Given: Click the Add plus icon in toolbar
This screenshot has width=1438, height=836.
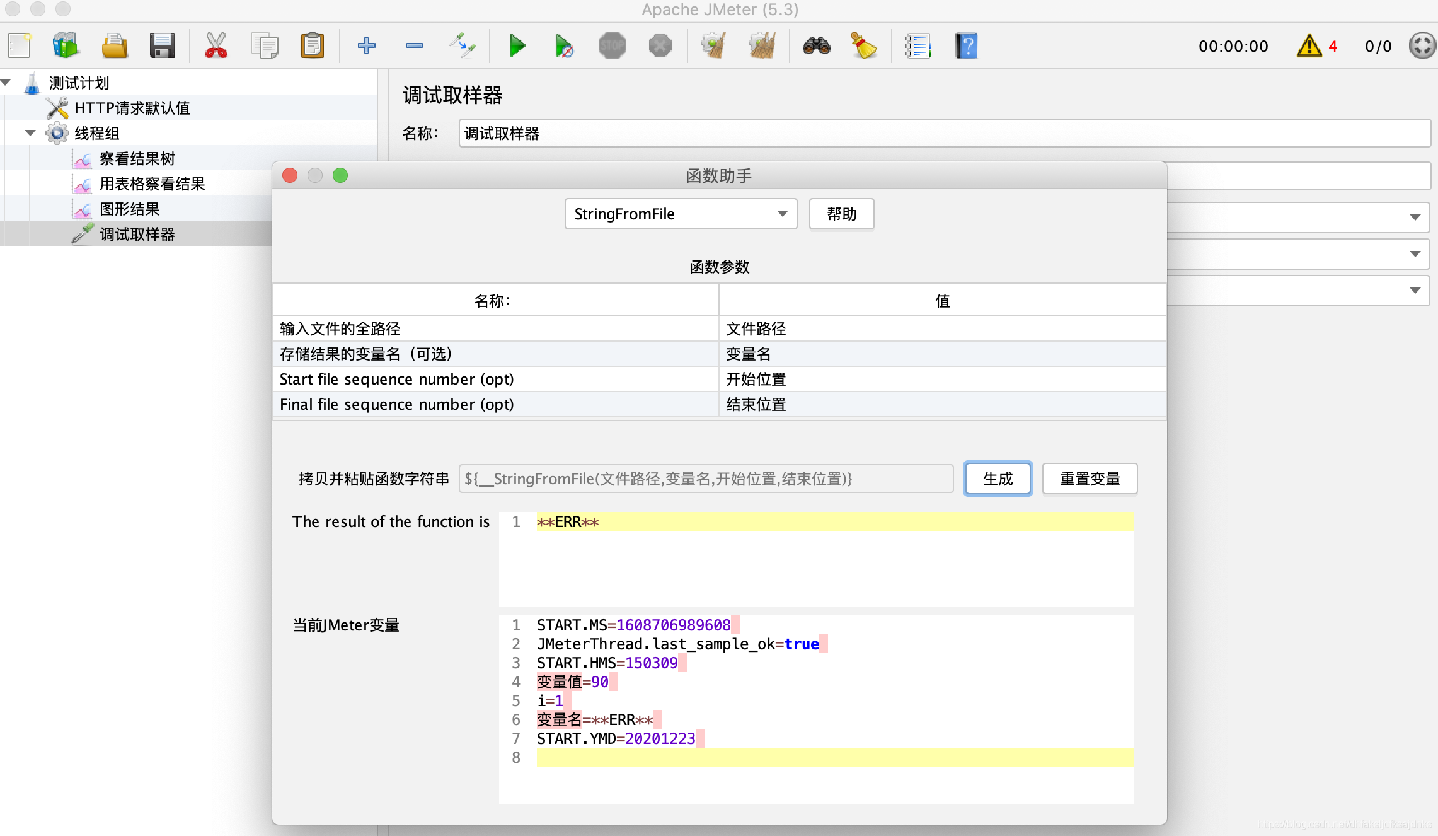Looking at the screenshot, I should pos(366,46).
